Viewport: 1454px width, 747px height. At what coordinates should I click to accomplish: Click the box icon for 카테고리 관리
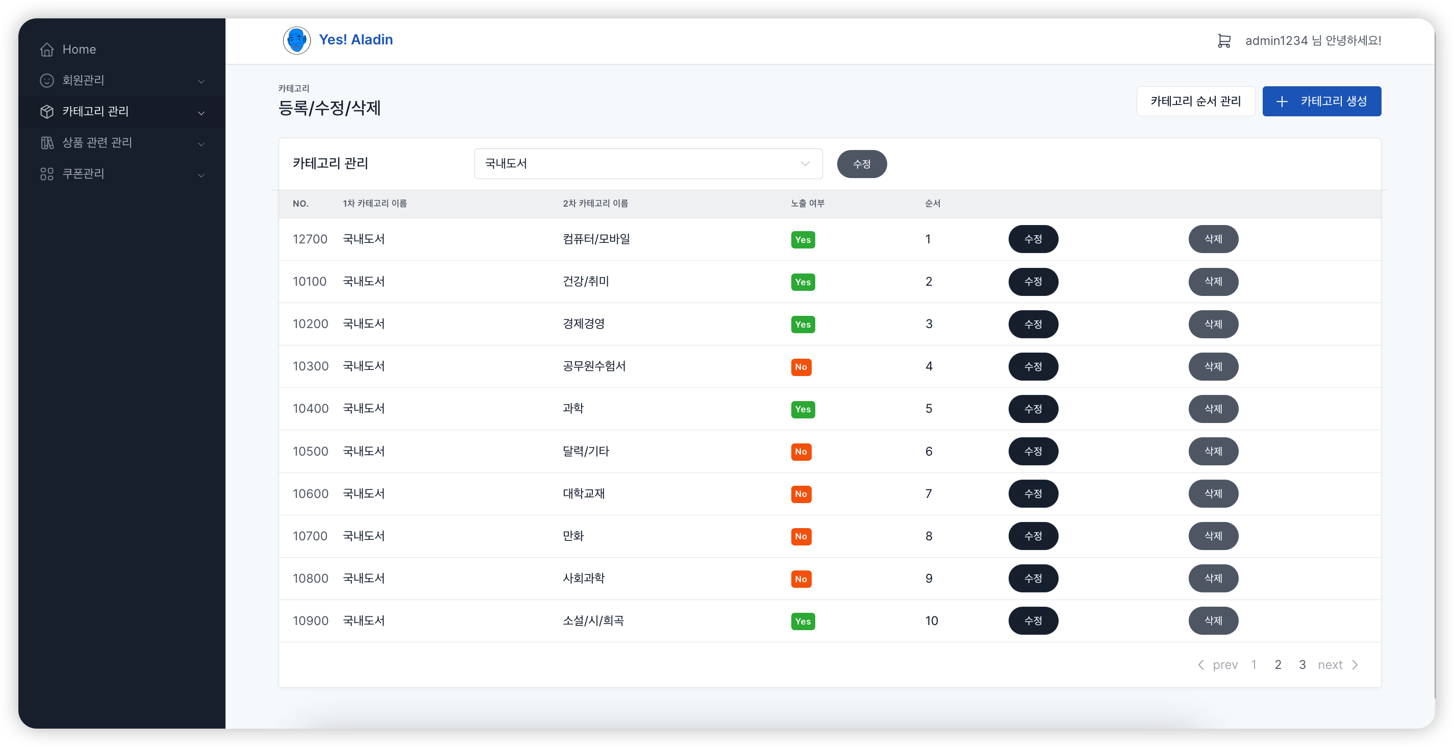pos(47,112)
